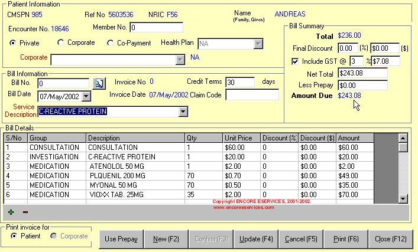The height and width of the screenshot is (252, 418).
Task: Click the New (F2) button
Action: pos(166,240)
